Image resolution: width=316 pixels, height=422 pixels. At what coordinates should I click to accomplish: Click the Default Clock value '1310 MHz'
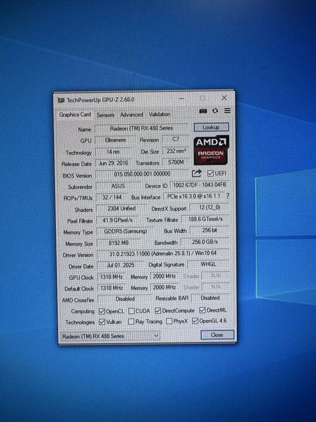coord(111,288)
